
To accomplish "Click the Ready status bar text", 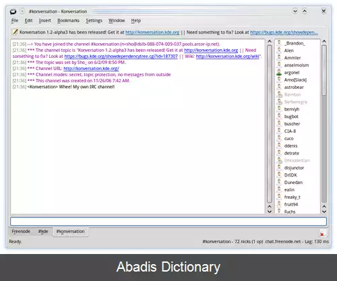I will (16, 242).
